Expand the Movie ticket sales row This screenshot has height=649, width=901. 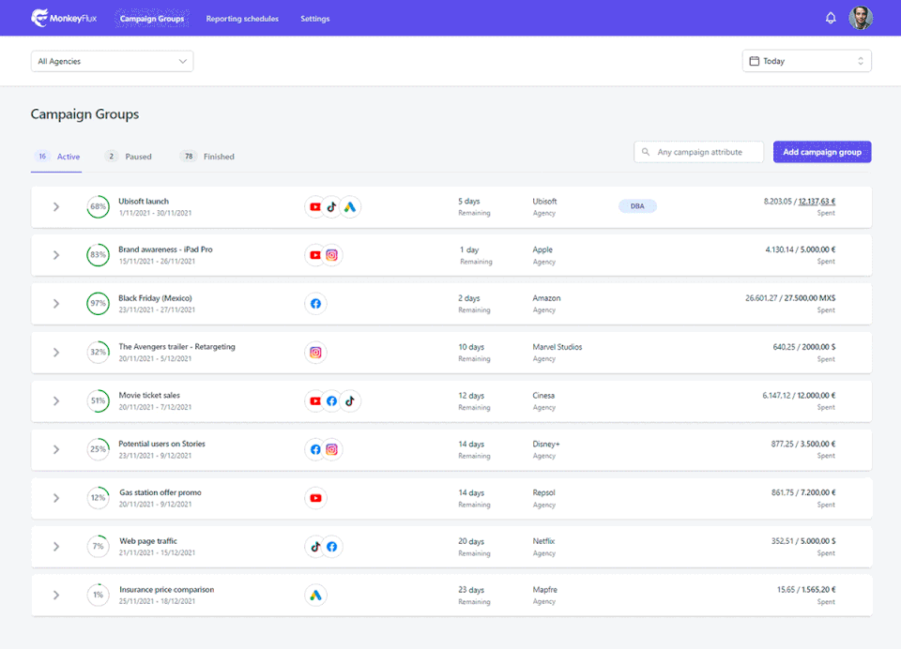pos(56,400)
